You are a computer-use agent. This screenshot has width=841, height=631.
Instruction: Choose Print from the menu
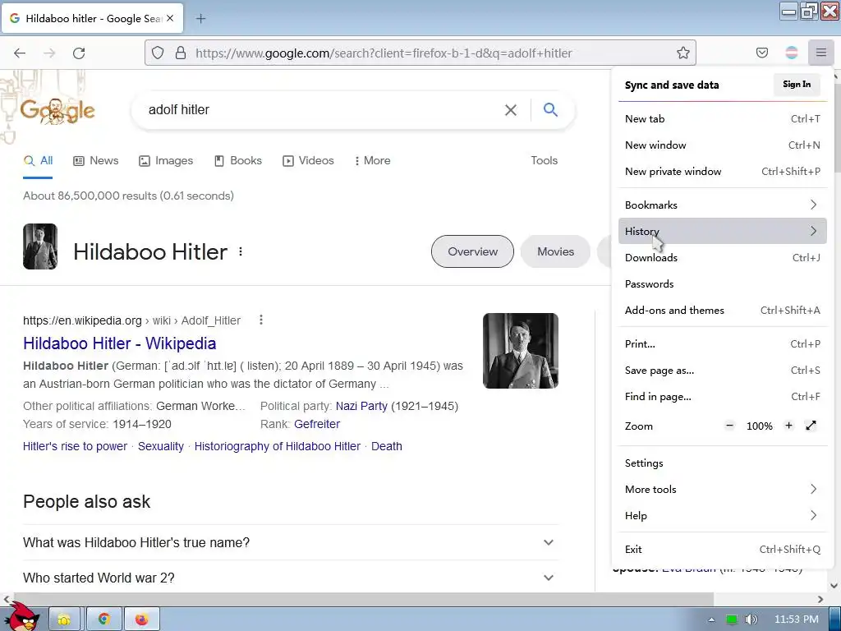tap(723, 344)
